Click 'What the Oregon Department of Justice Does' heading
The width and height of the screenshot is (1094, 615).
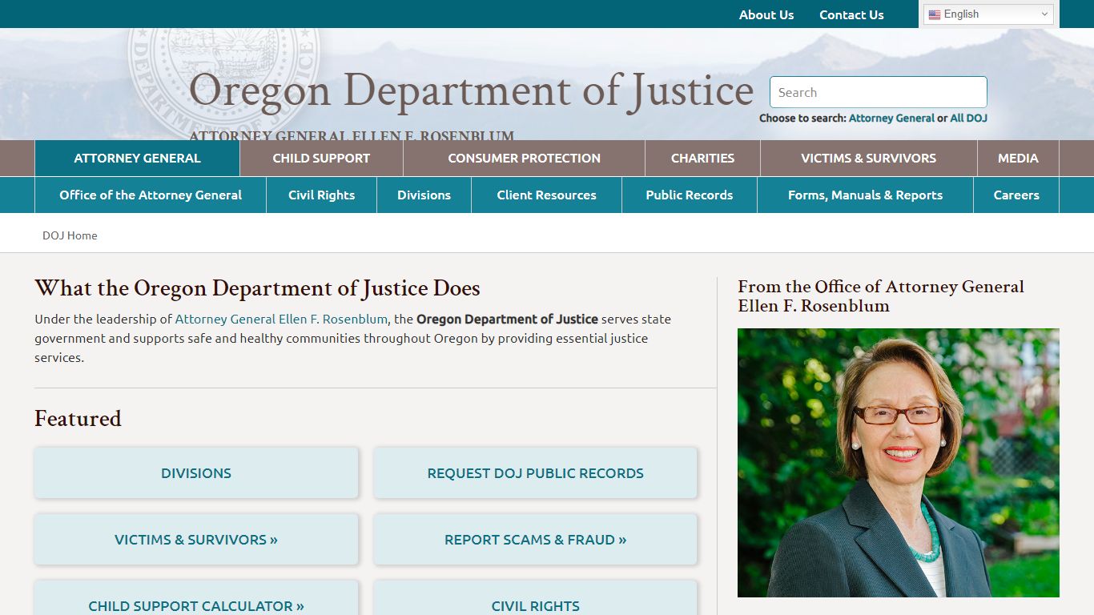click(257, 288)
